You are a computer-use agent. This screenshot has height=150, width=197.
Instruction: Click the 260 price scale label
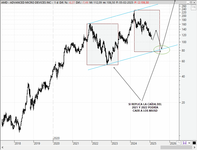(184, 6)
